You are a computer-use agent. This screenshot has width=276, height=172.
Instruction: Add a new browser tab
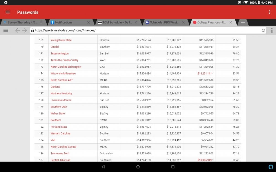243,23
